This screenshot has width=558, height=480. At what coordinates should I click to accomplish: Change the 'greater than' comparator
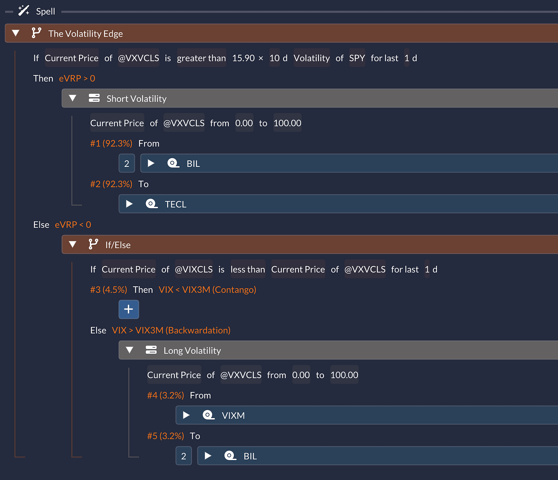tap(202, 58)
